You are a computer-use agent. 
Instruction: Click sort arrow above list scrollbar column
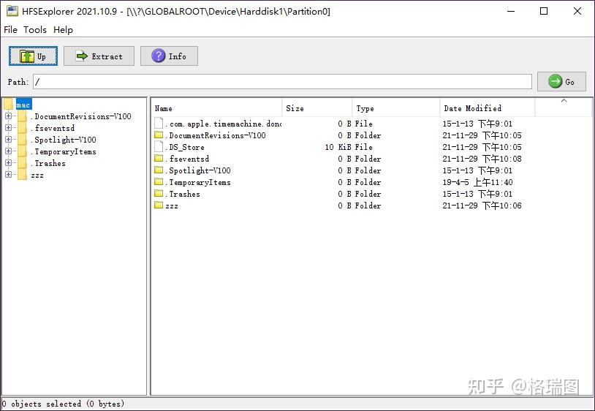coord(564,101)
